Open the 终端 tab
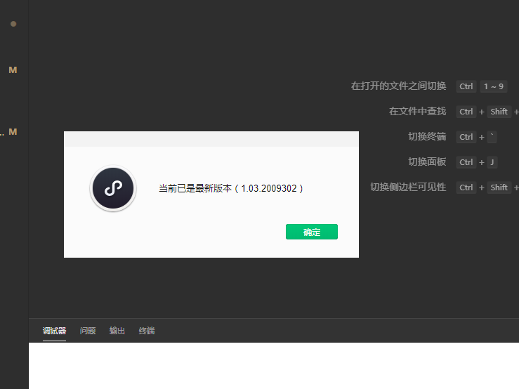 [x=147, y=331]
